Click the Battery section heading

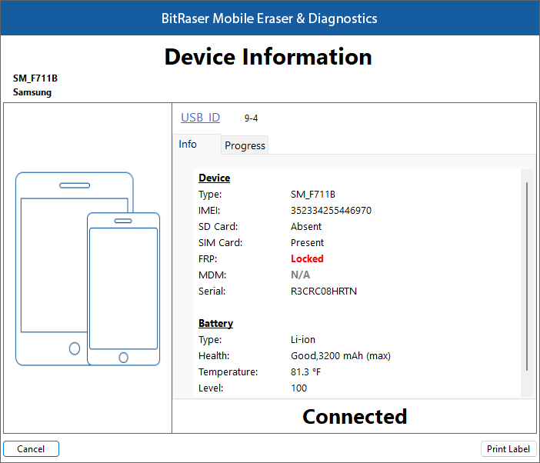coord(215,323)
